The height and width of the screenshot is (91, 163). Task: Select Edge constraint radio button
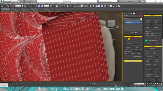[152, 52]
